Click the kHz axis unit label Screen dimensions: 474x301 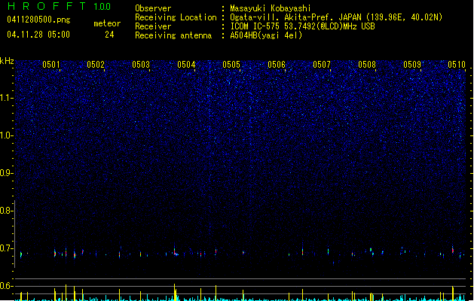7,61
